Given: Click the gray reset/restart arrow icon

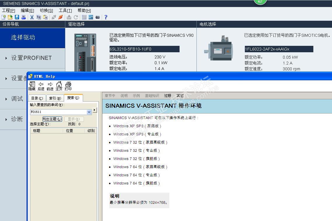Looking at the screenshot, I should (76, 17).
